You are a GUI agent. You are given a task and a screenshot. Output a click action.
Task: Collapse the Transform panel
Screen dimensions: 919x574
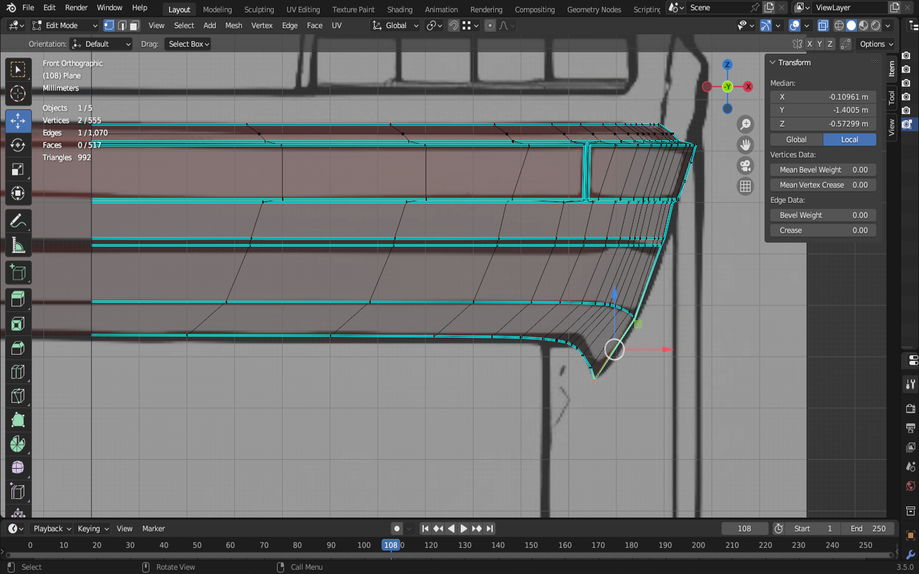click(772, 63)
